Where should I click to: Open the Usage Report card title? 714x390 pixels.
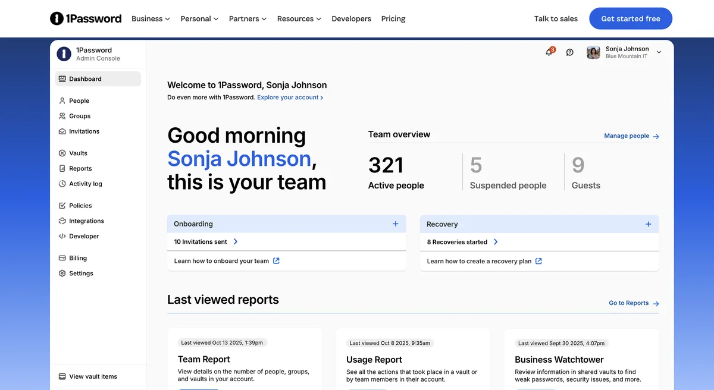[374, 360]
